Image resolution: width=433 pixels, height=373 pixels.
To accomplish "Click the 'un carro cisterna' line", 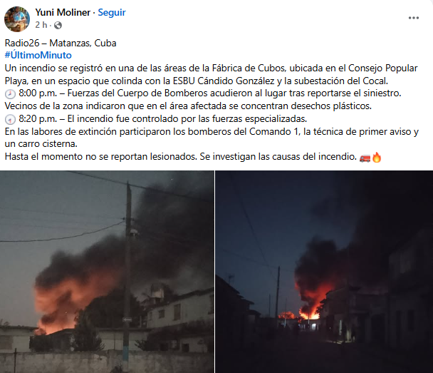I will click(x=41, y=144).
